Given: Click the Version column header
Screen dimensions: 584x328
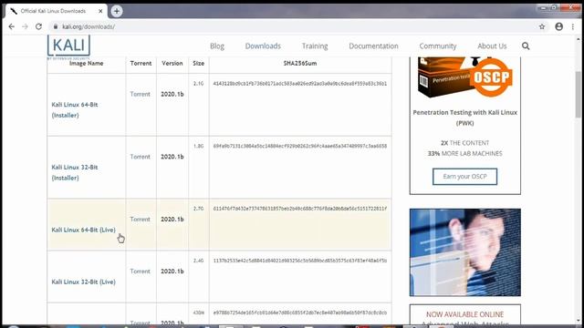Looking at the screenshot, I should point(172,63).
